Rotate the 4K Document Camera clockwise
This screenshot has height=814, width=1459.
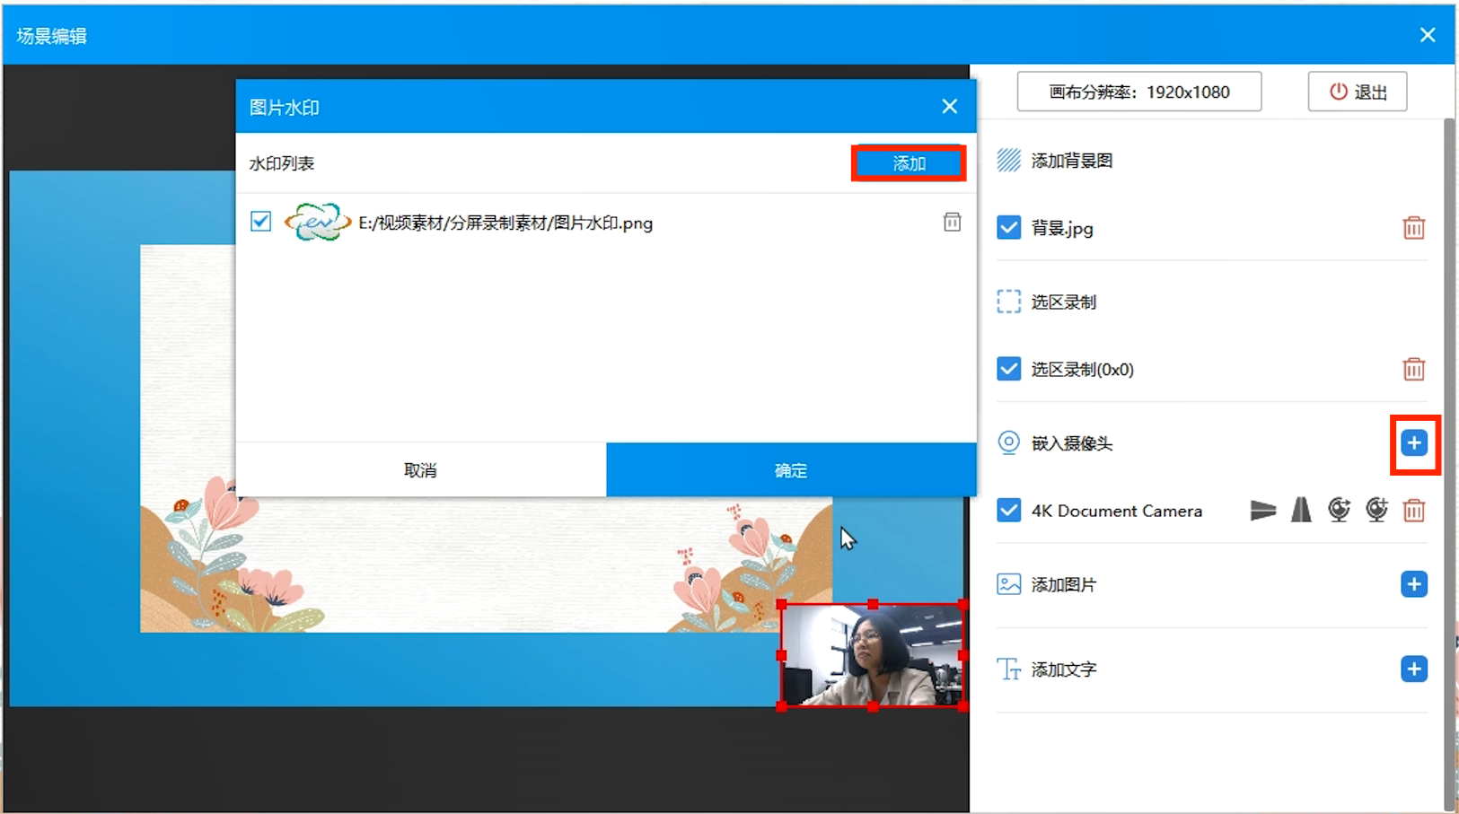click(1339, 510)
